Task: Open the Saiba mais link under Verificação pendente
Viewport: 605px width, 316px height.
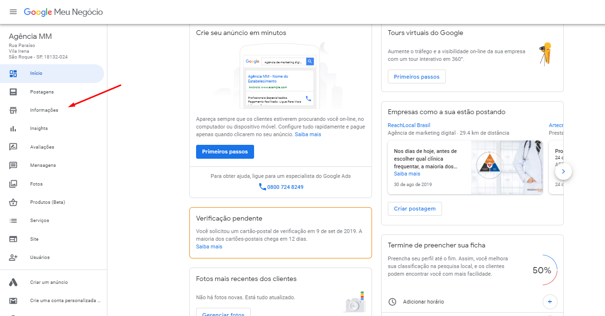Action: point(209,246)
